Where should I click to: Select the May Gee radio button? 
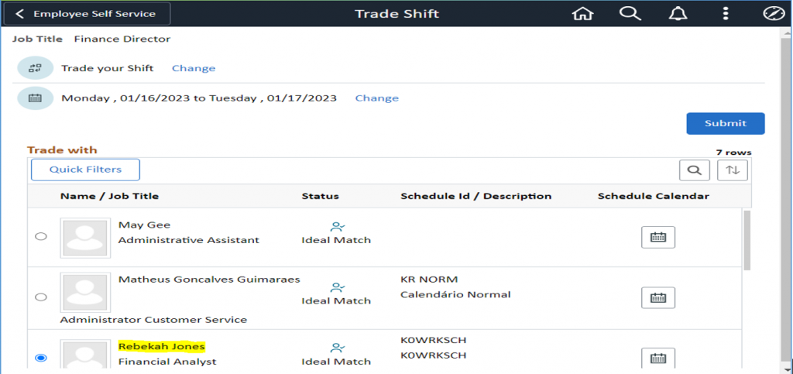[41, 237]
